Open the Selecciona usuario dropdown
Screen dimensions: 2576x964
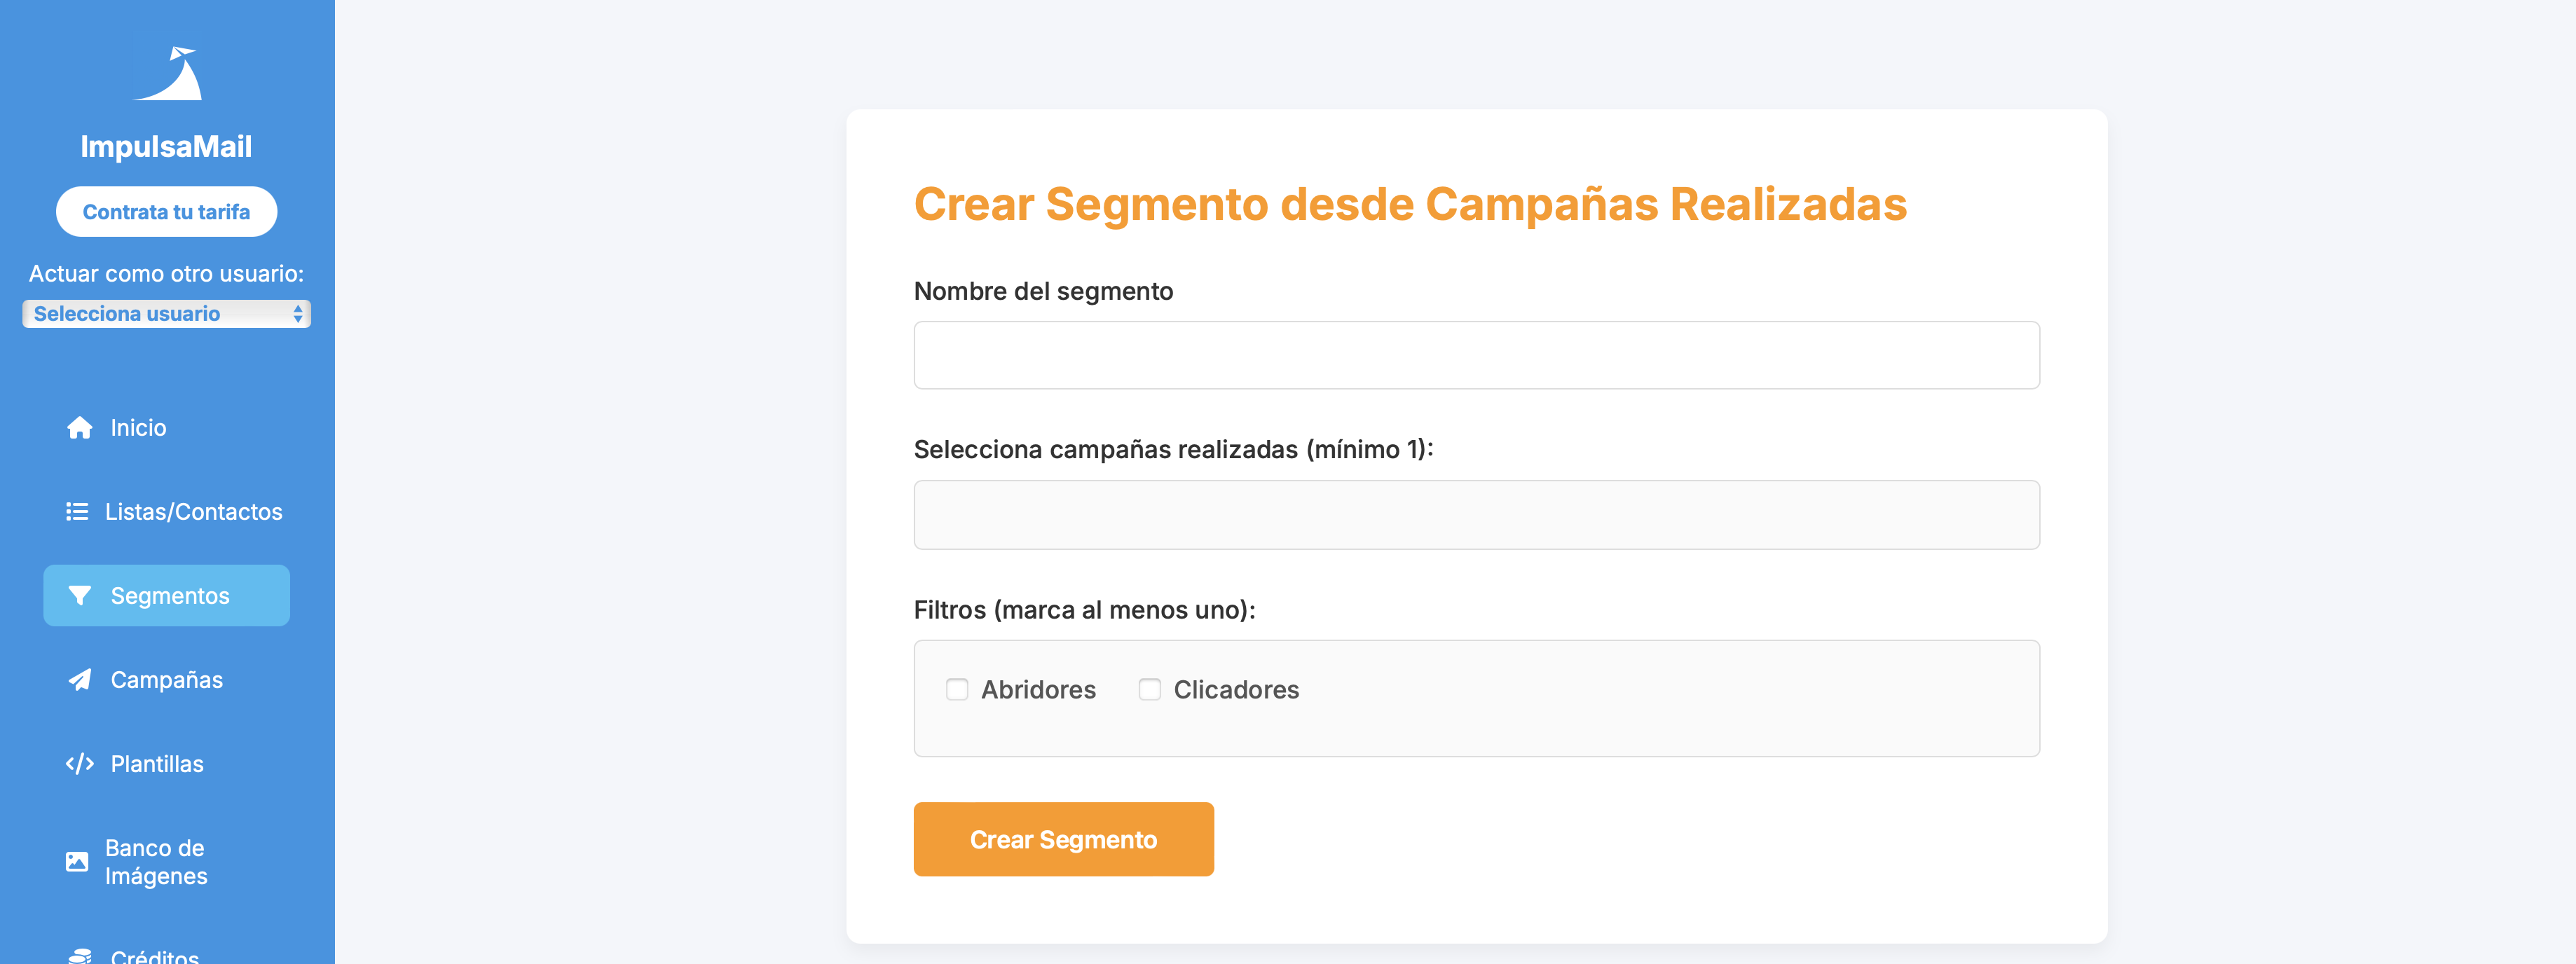pos(166,314)
